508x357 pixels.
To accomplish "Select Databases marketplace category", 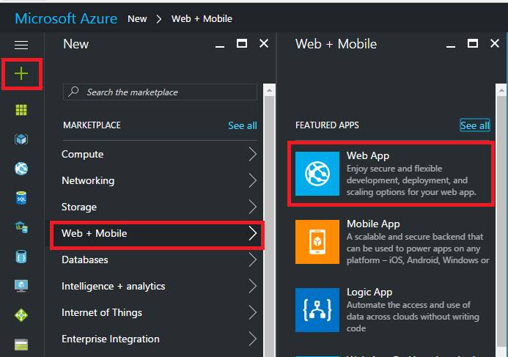I will pyautogui.click(x=158, y=260).
